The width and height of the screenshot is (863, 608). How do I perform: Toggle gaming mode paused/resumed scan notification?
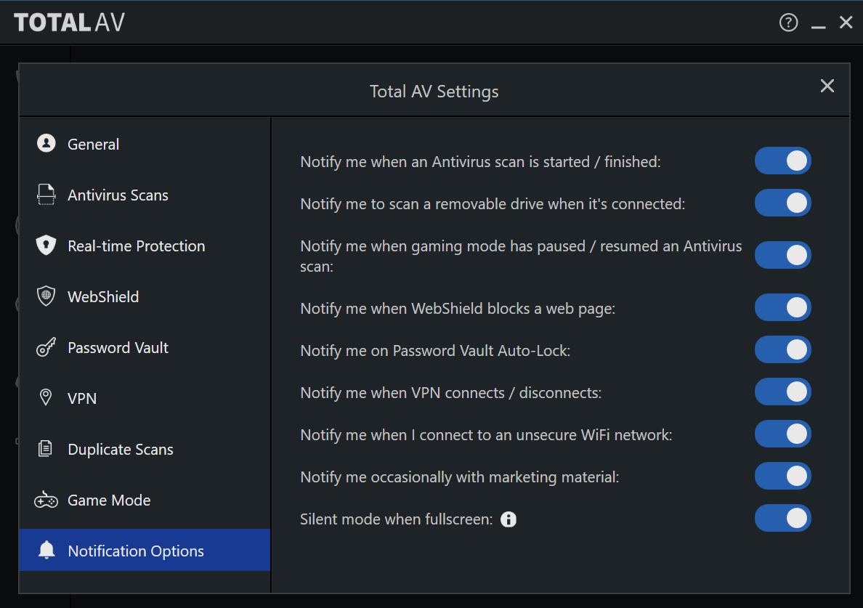tap(782, 255)
